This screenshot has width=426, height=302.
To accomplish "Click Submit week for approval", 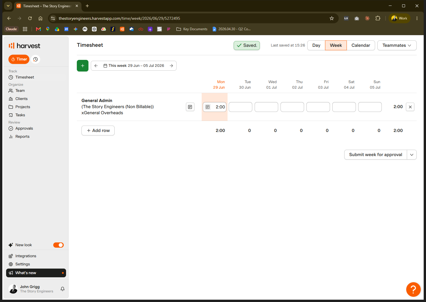I will tap(376, 155).
